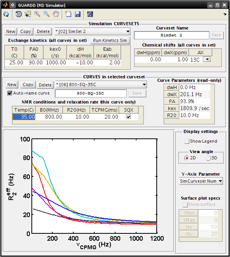
Task: Select the Zoom In magnifier tool
Action: coord(37,14)
